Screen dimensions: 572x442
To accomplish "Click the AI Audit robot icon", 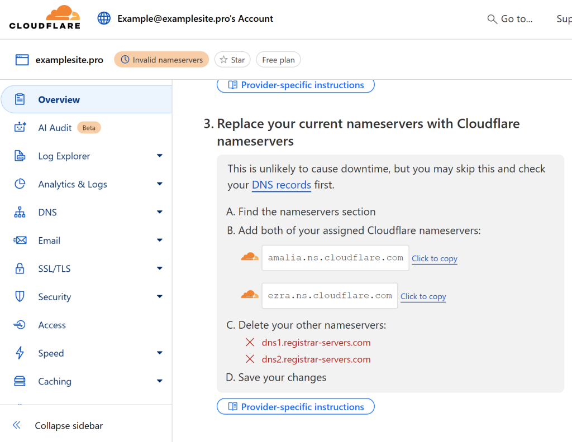I will 20,128.
